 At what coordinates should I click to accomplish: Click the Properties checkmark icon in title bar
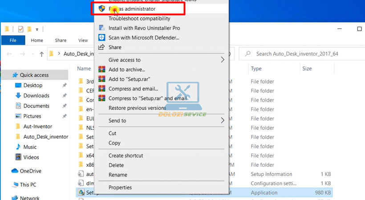(21, 29)
